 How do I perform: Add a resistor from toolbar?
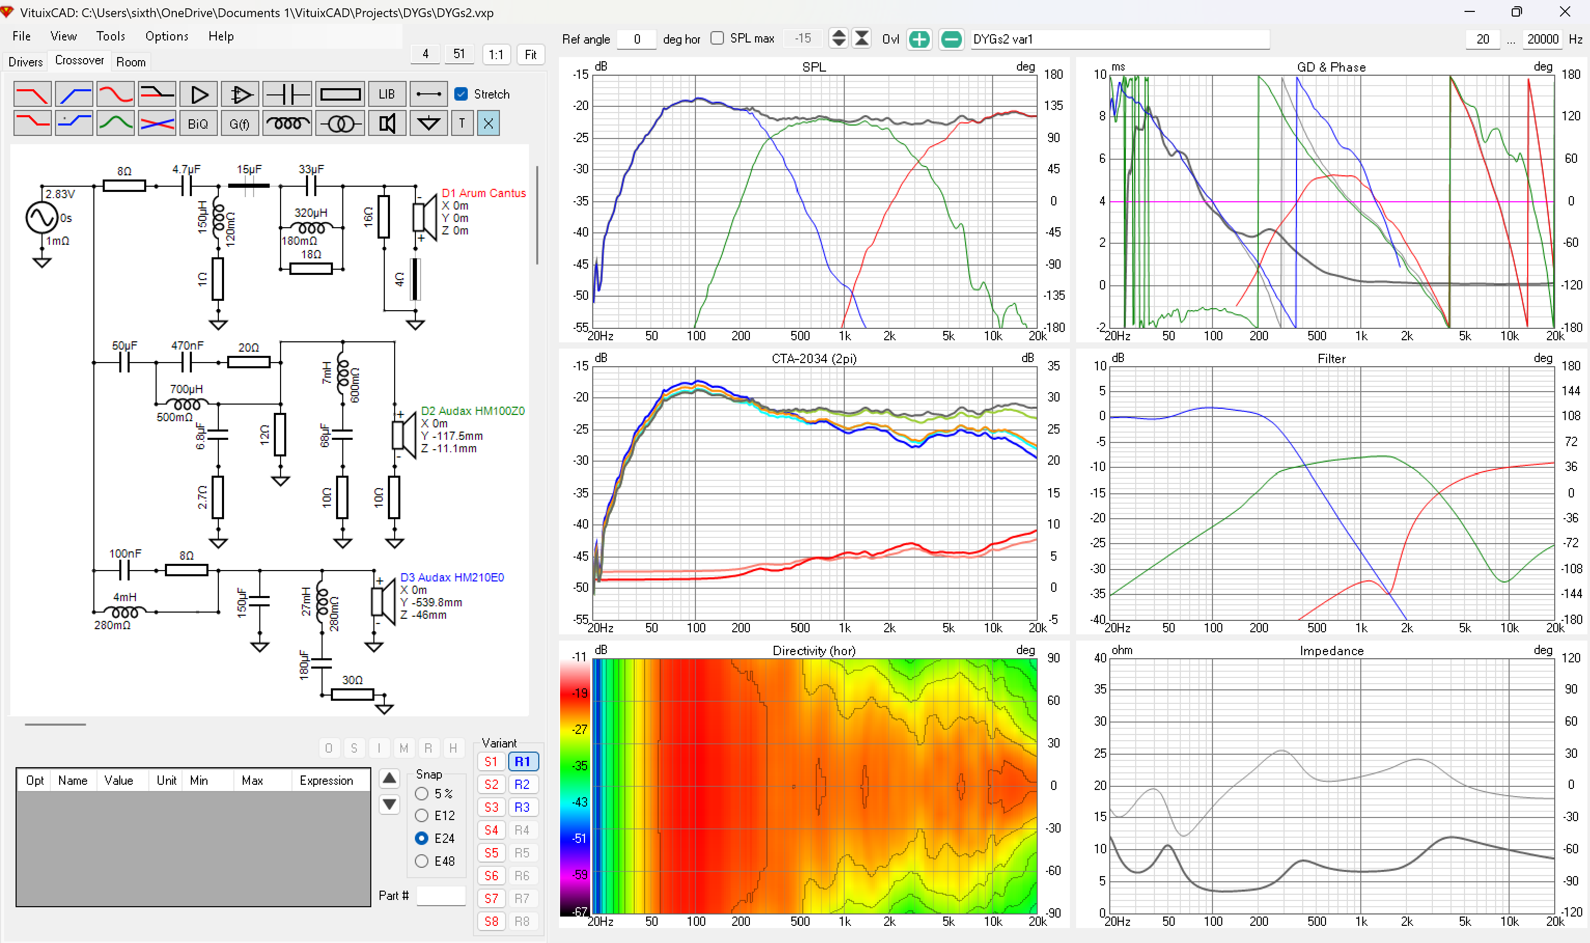340,95
